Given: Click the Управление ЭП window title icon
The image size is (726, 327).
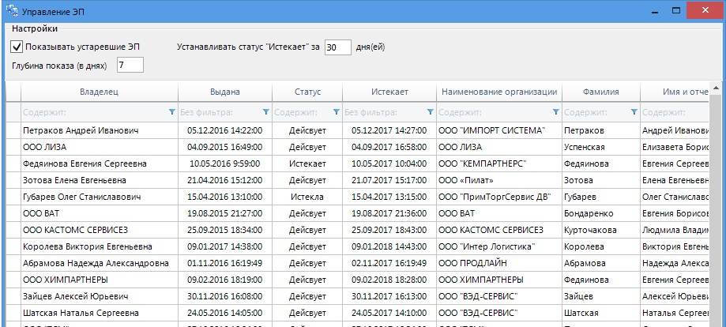Looking at the screenshot, I should click(x=11, y=13).
